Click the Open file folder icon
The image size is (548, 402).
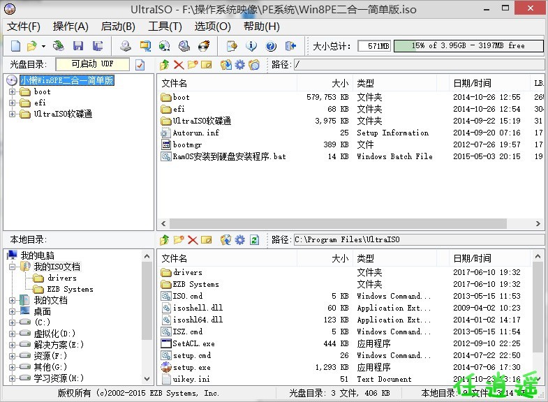point(32,46)
